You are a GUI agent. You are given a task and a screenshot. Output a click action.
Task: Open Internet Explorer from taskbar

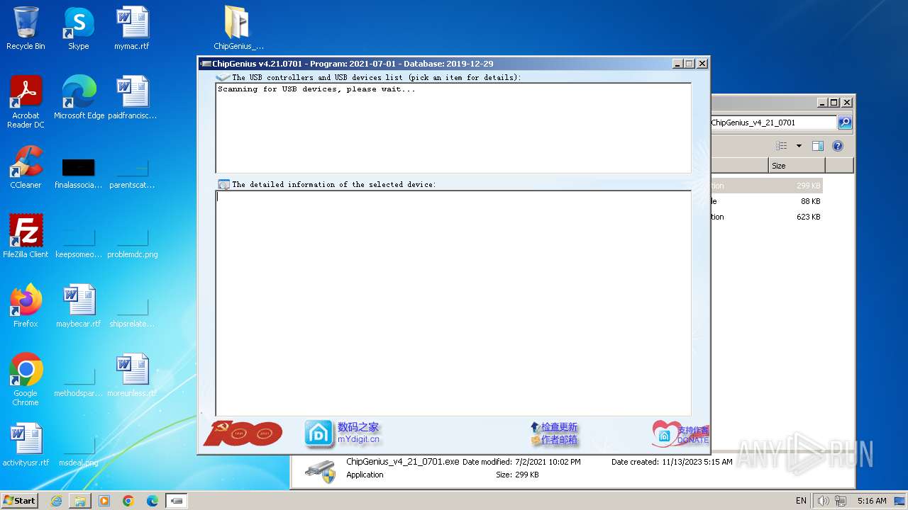point(56,501)
